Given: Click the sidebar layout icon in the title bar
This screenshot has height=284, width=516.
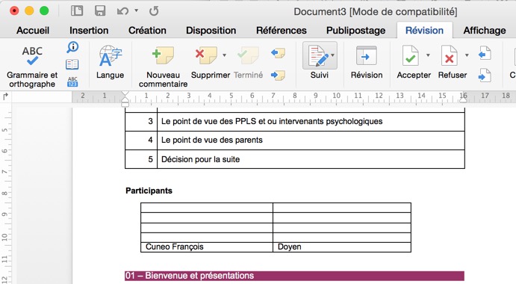Looking at the screenshot, I should (x=77, y=11).
